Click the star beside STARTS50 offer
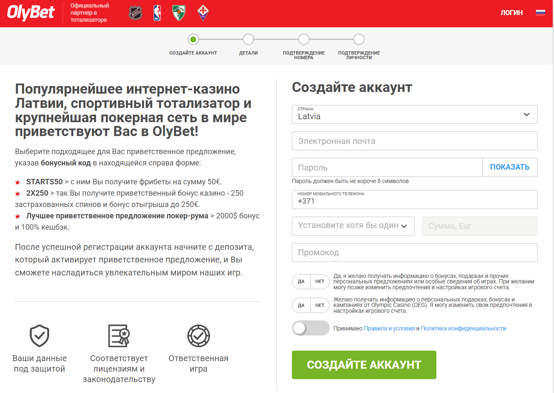The image size is (554, 393). tap(18, 182)
